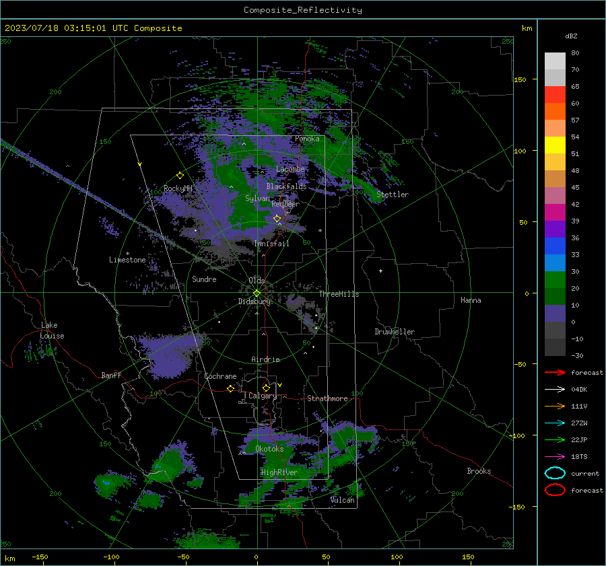The image size is (606, 566).
Task: Pick the bright green 30 dBZ swatch
Action: [x=555, y=279]
